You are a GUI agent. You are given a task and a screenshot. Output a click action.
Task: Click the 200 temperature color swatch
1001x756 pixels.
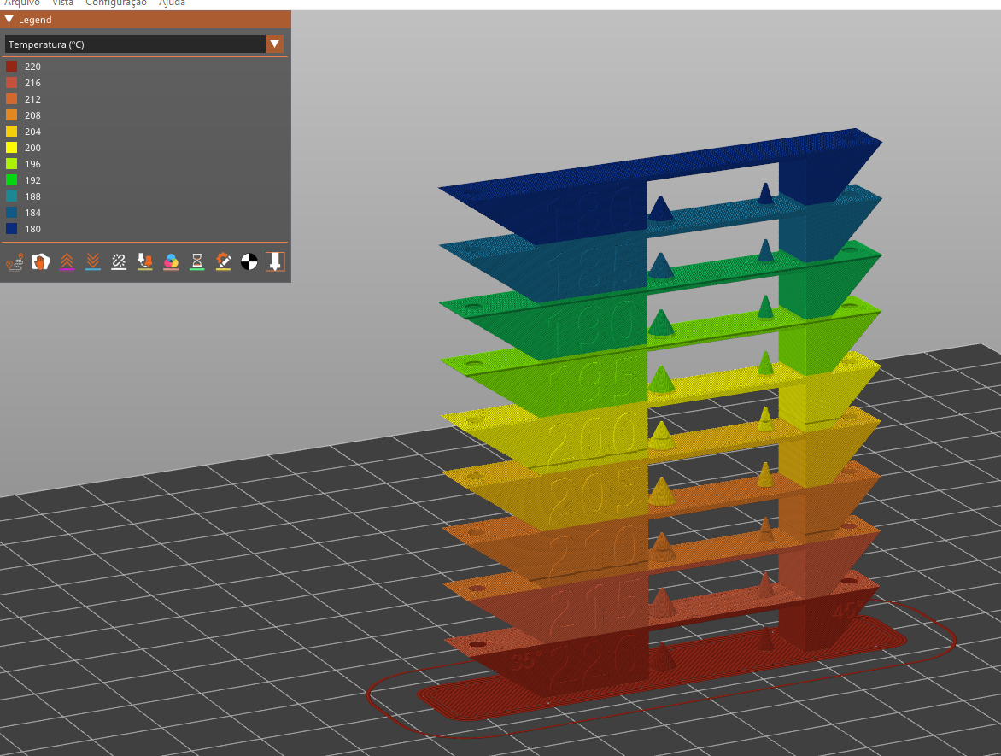pyautogui.click(x=11, y=148)
